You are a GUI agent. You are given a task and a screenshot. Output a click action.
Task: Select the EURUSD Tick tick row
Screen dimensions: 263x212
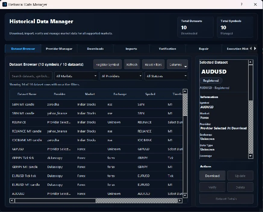click(x=96, y=176)
